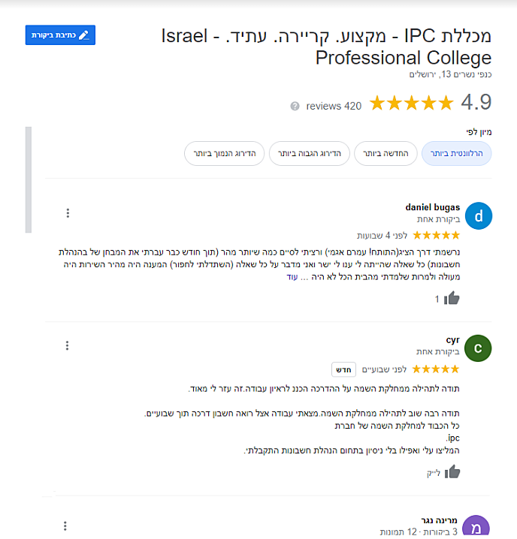The image size is (517, 539).
Task: Click the כתיבת ביקורת write review button
Action: [x=60, y=35]
